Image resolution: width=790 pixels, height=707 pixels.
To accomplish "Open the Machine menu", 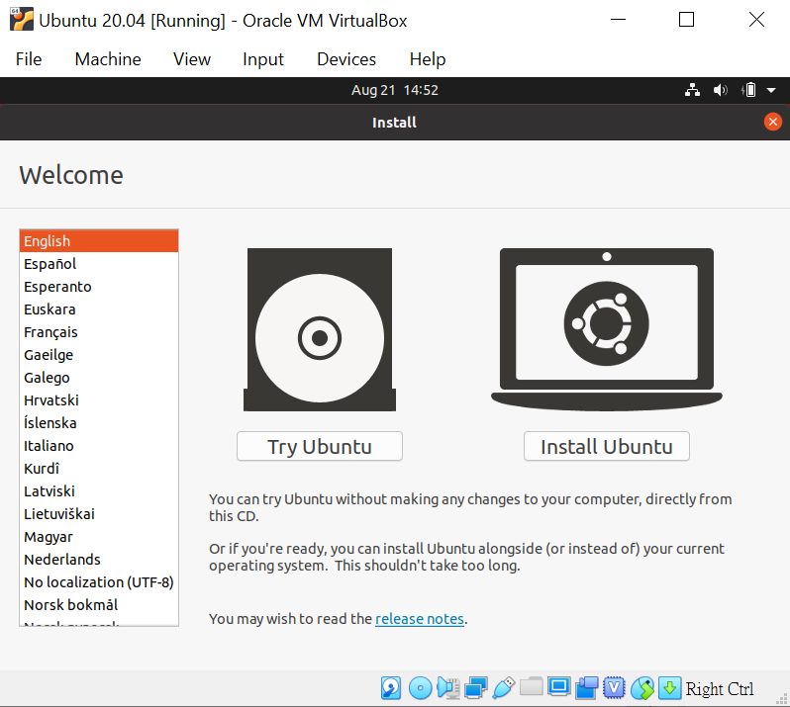I will pyautogui.click(x=108, y=59).
